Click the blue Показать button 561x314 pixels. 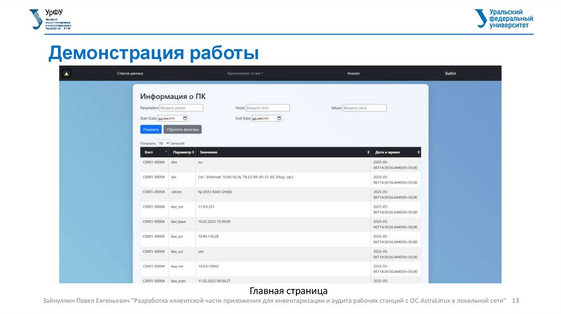(x=151, y=129)
